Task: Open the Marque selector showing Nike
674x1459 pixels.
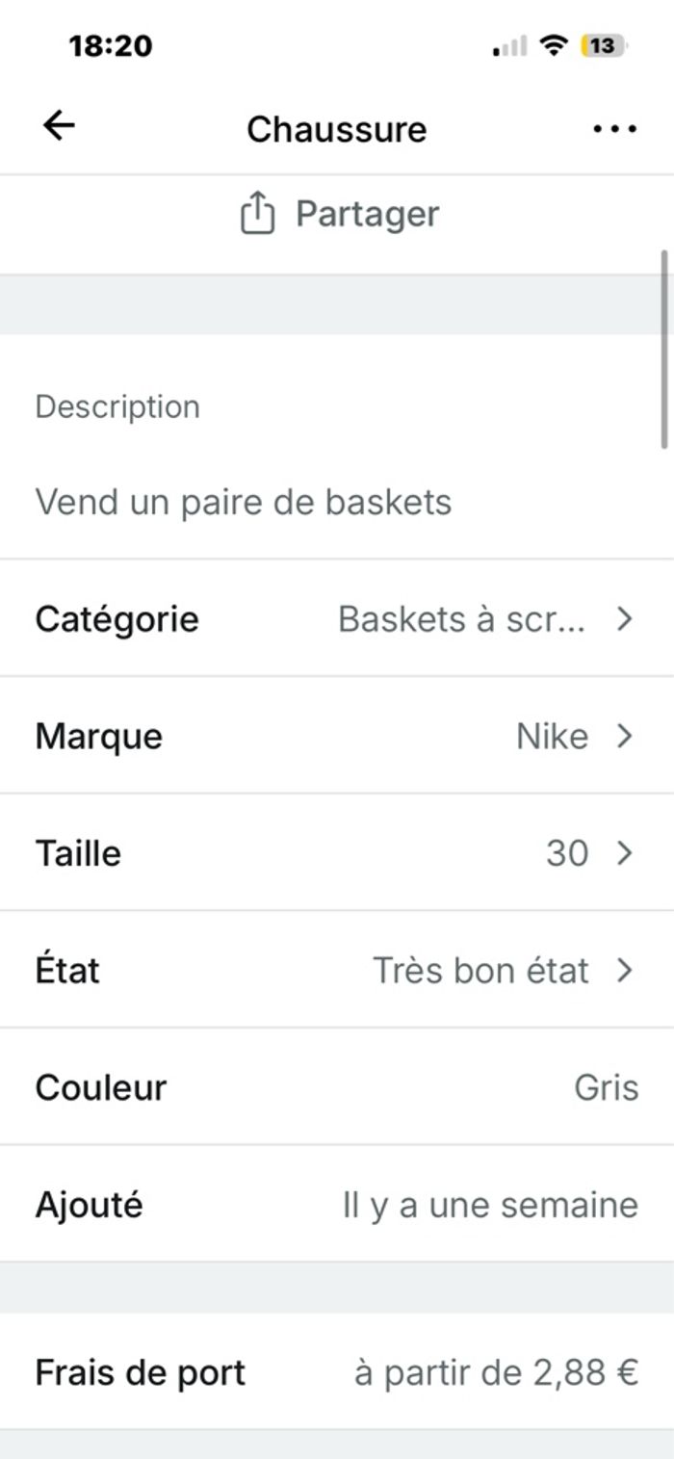Action: coord(337,736)
